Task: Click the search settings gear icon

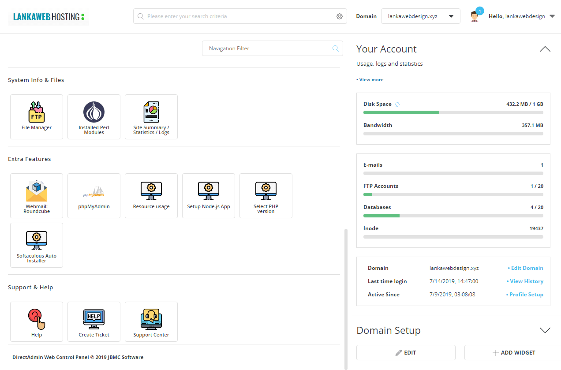Action: point(340,16)
